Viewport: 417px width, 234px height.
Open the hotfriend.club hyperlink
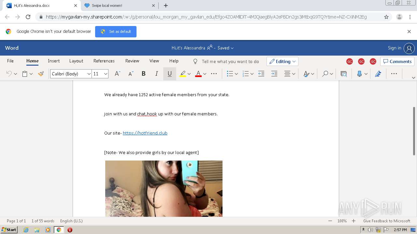(145, 133)
